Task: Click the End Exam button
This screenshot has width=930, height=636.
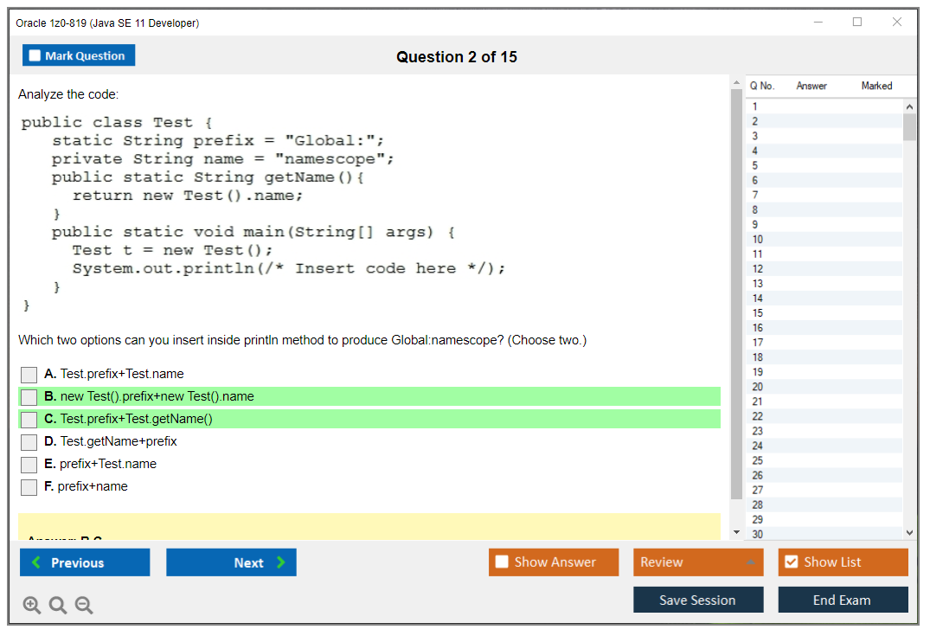Action: (843, 600)
